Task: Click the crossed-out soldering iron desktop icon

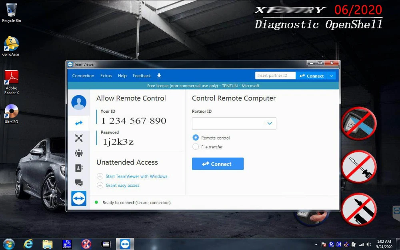Action: 359,209
